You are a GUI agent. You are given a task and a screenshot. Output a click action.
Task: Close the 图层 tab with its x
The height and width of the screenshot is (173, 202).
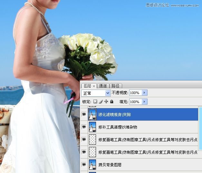pos(94,86)
